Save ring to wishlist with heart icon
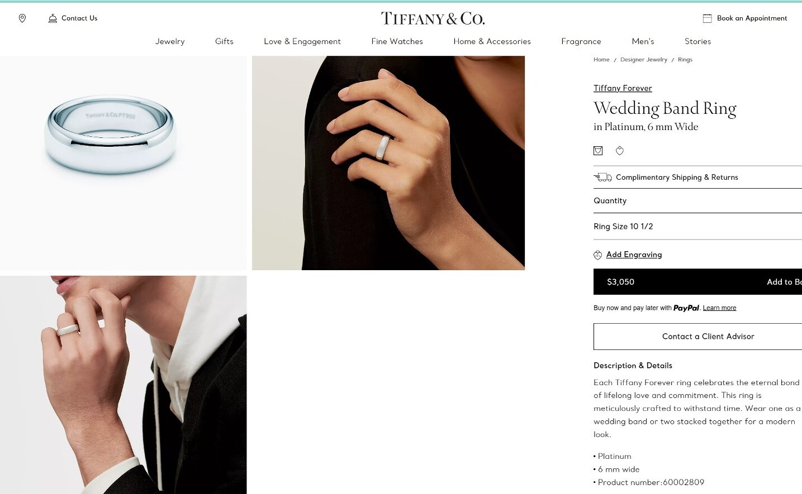 click(x=620, y=151)
